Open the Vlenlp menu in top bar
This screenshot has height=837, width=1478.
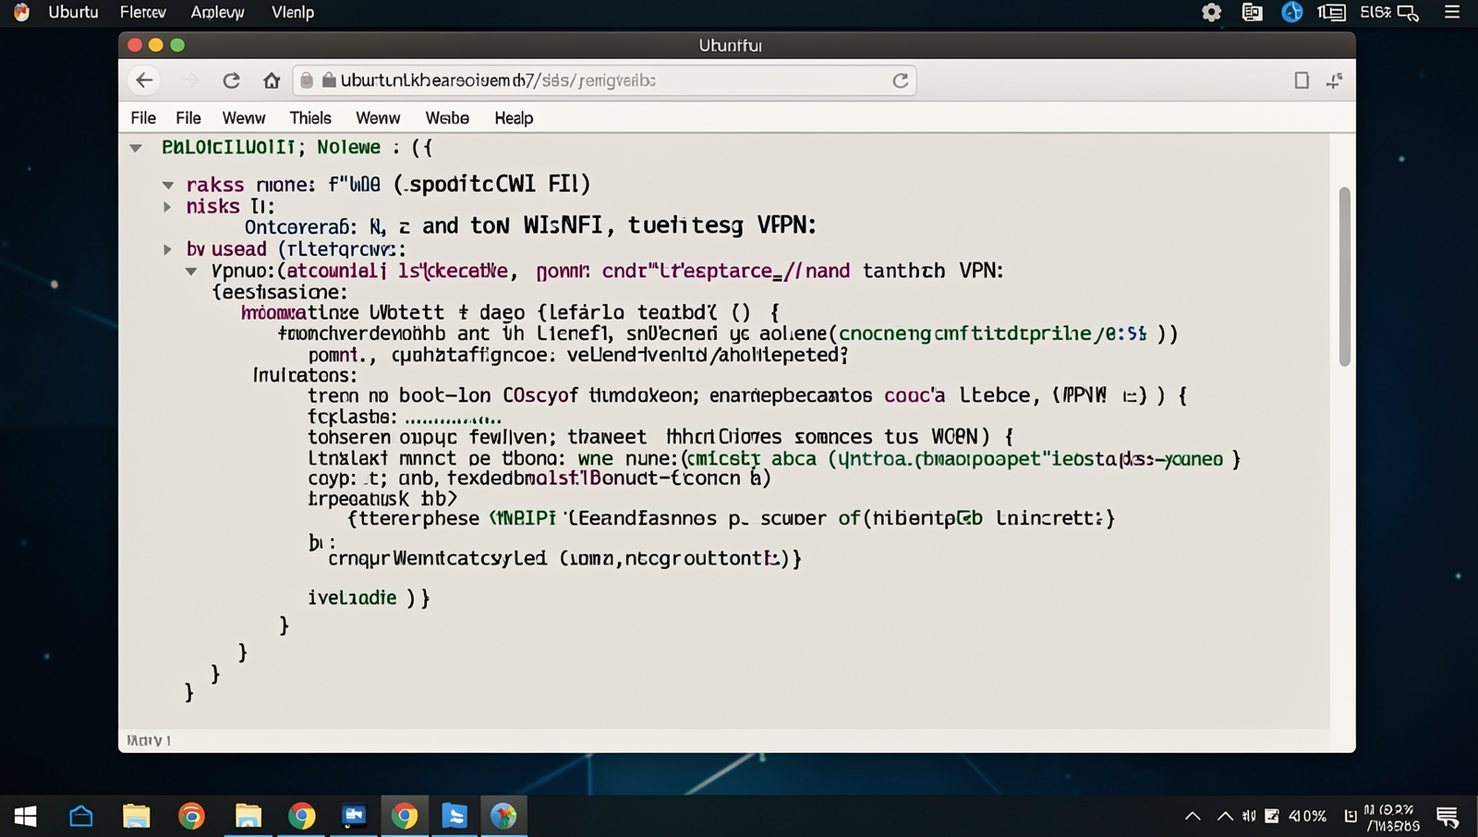tap(293, 13)
